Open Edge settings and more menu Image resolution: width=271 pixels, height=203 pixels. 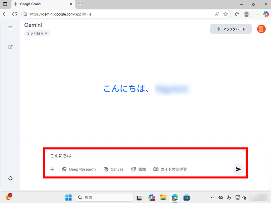tap(256, 14)
